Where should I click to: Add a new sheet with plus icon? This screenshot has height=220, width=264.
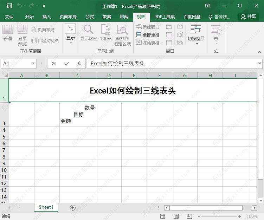(x=73, y=208)
